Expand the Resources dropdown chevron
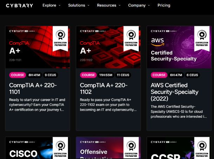214x159 pixels. tap(120, 6)
